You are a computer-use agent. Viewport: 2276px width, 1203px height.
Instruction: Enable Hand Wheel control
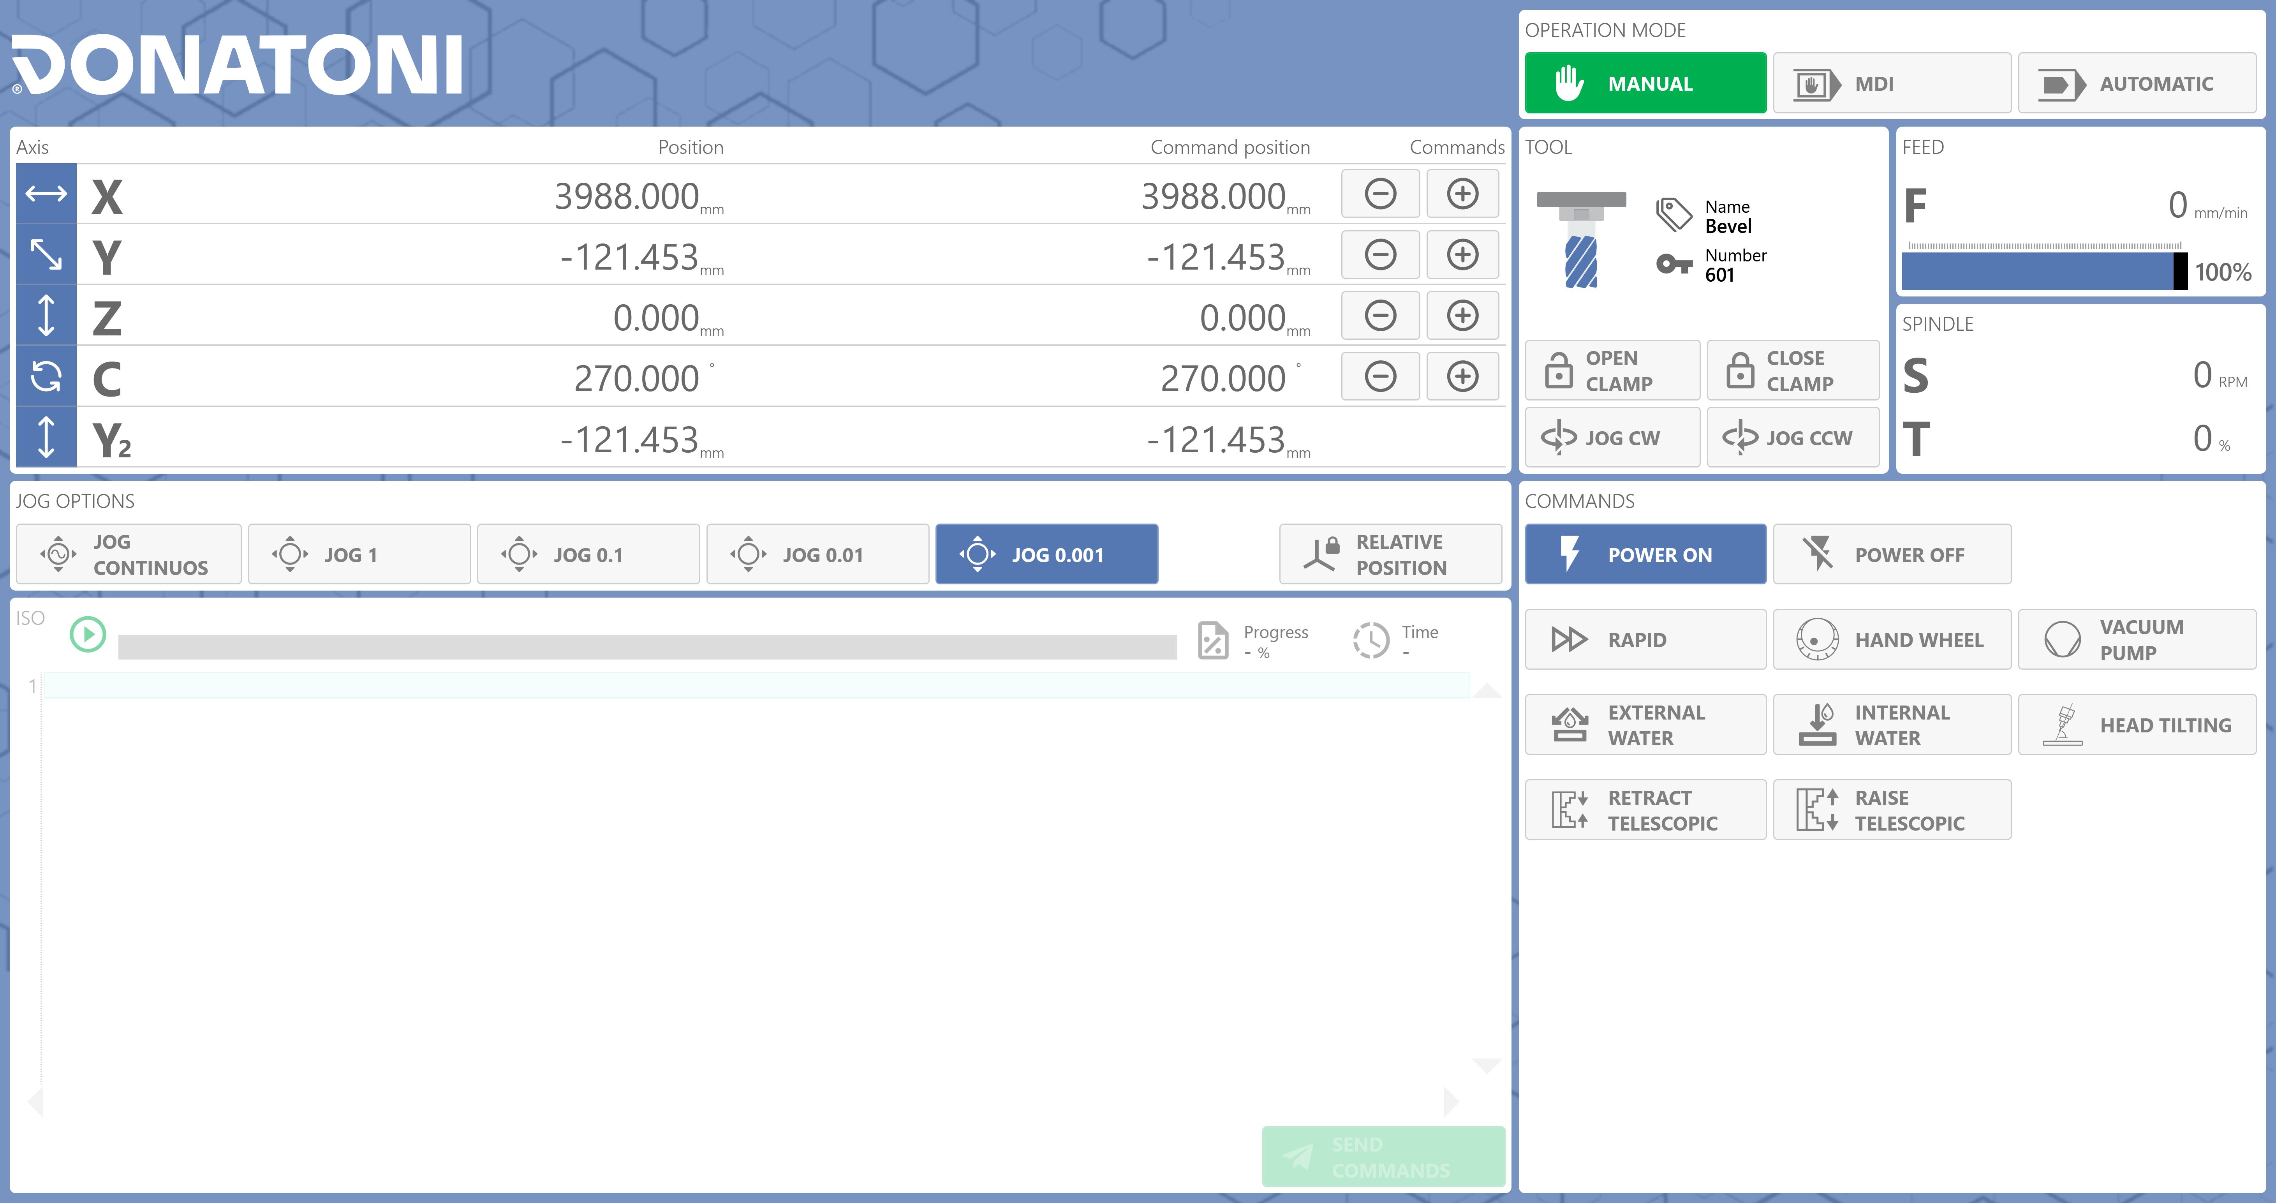[x=1892, y=639]
